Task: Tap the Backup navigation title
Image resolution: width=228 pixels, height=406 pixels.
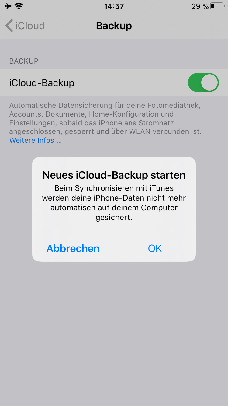Action: 114,26
